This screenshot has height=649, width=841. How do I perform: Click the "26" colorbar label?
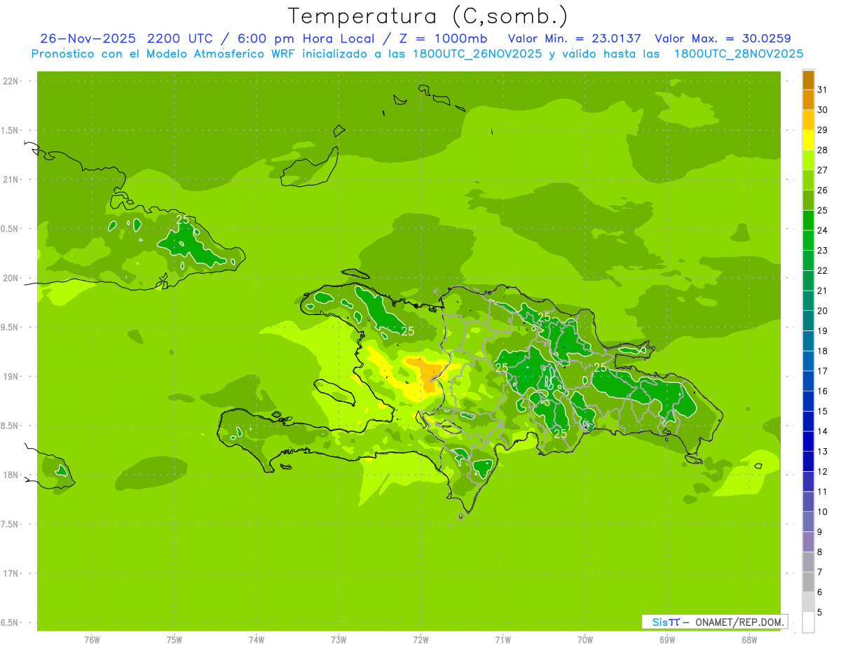(823, 190)
